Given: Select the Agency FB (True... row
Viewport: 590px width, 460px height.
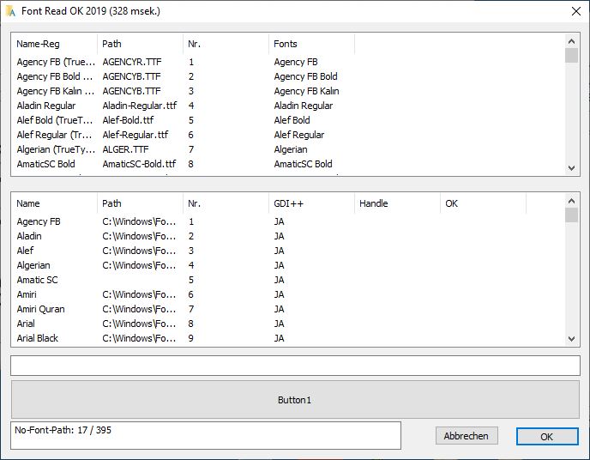Looking at the screenshot, I should [x=56, y=62].
